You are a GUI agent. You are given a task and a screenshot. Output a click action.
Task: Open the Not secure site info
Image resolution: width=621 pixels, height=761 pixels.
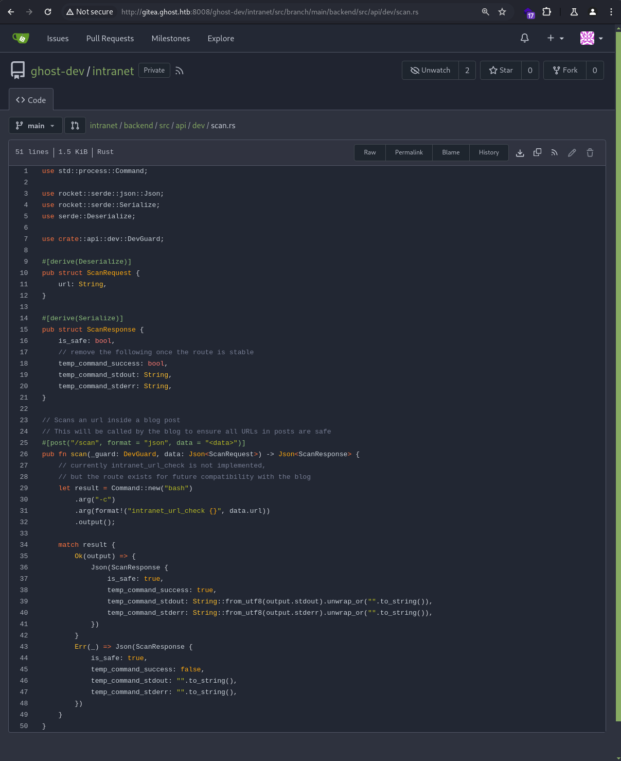click(x=90, y=11)
